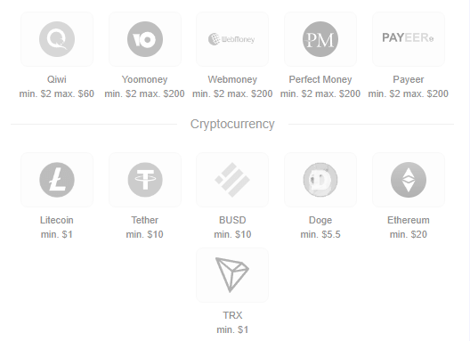Select the Qiwi payment icon
The width and height of the screenshot is (470, 341).
click(x=57, y=39)
